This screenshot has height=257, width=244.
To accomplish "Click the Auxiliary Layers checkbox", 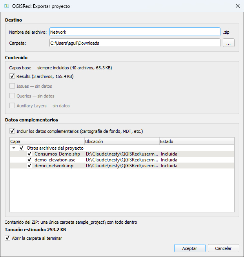I will pos(12,106).
